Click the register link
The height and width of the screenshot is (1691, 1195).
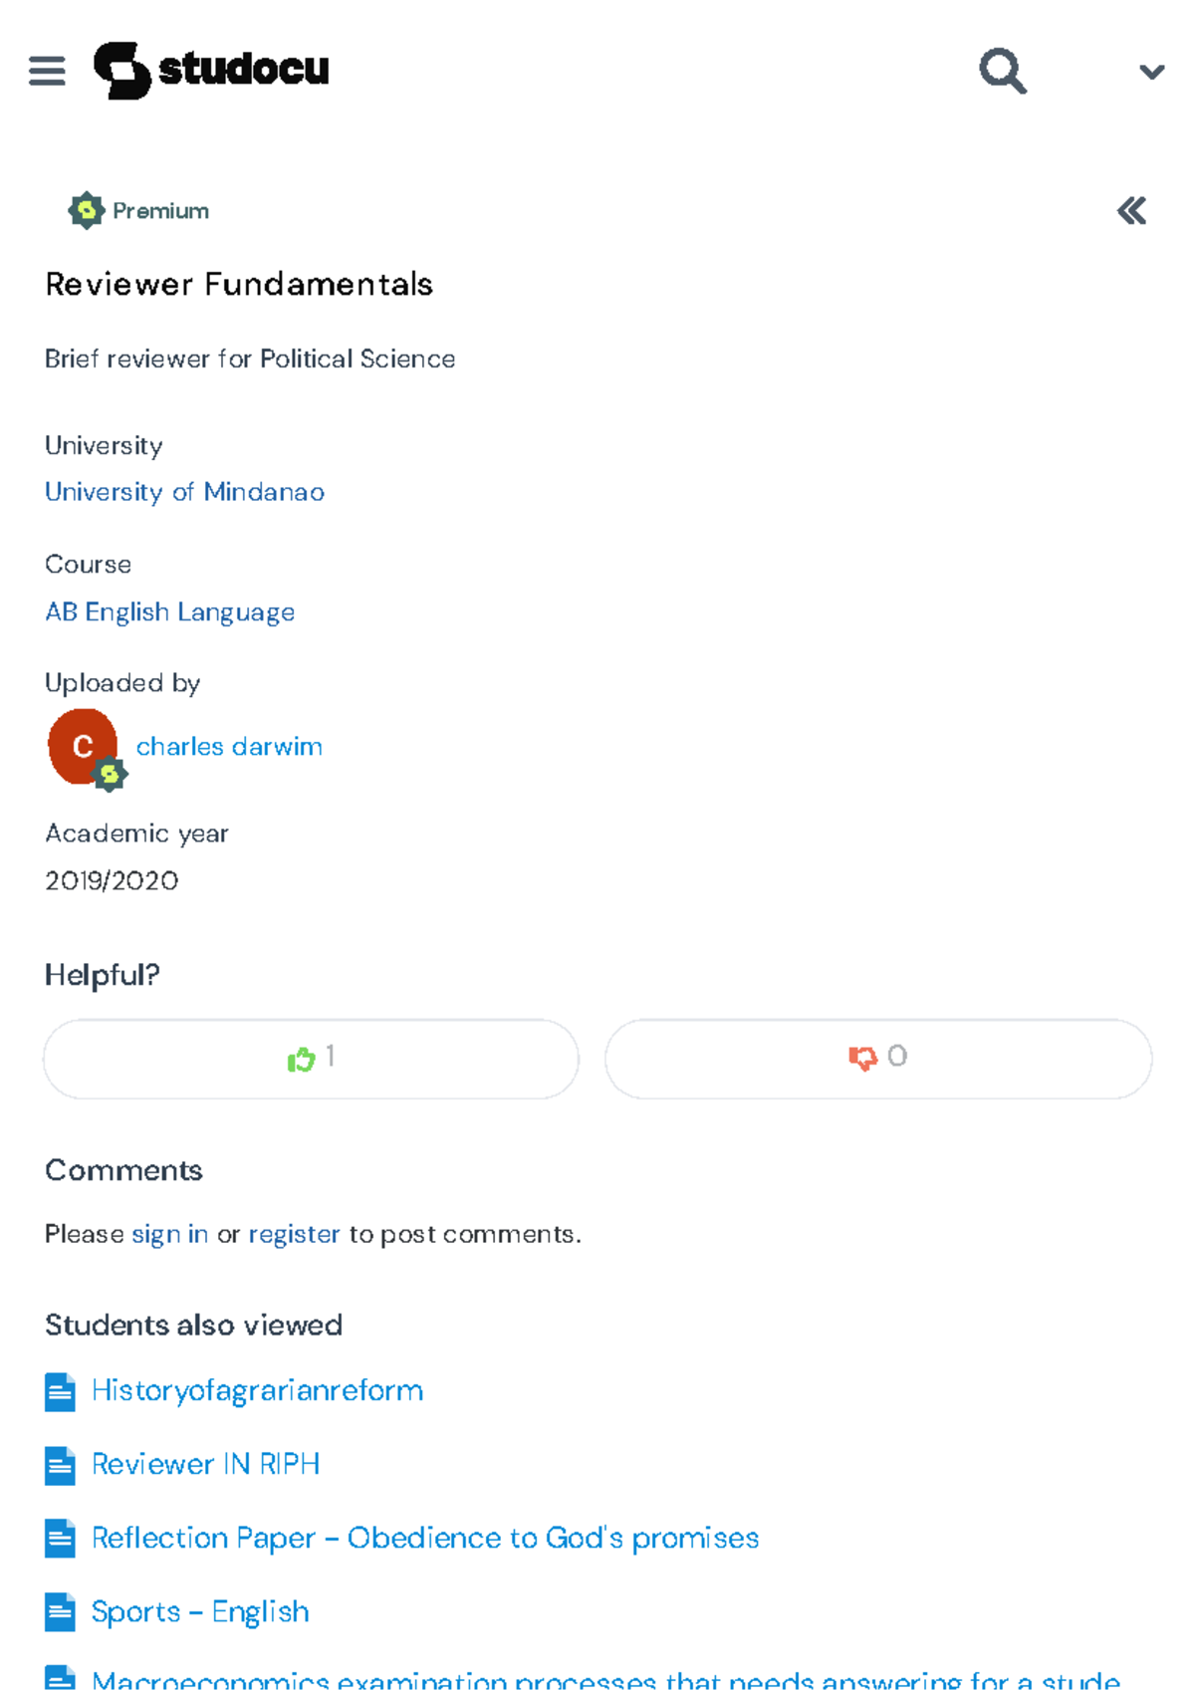[294, 1234]
